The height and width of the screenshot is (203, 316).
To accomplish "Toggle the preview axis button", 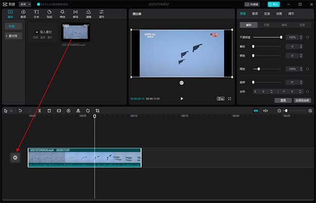I will click(x=265, y=111).
